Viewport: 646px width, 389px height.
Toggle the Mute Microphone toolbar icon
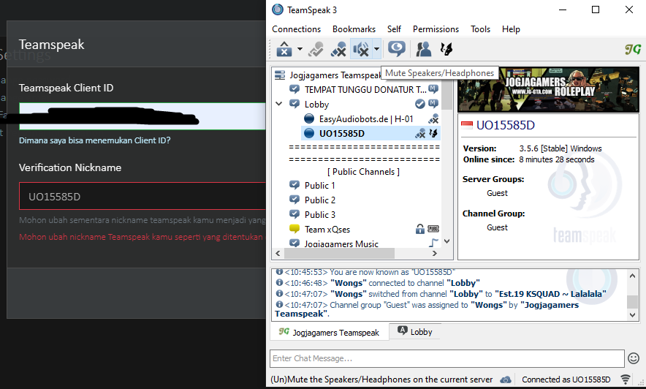click(338, 49)
